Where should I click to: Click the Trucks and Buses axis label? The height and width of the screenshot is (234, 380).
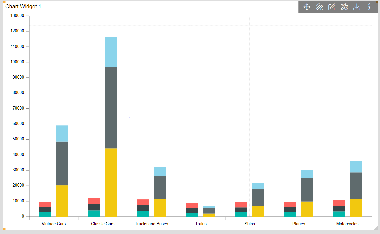pos(151,224)
